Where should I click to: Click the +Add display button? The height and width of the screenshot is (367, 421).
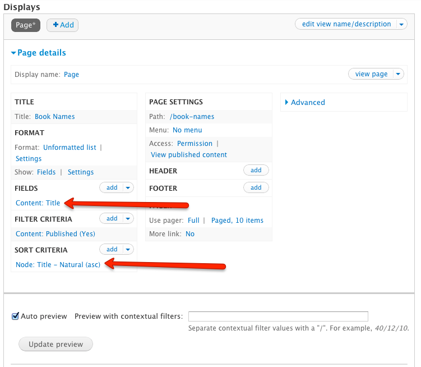tap(63, 25)
